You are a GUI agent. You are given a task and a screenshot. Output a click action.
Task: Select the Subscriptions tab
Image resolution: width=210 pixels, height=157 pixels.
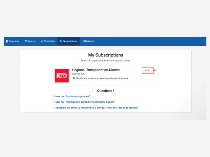click(69, 41)
